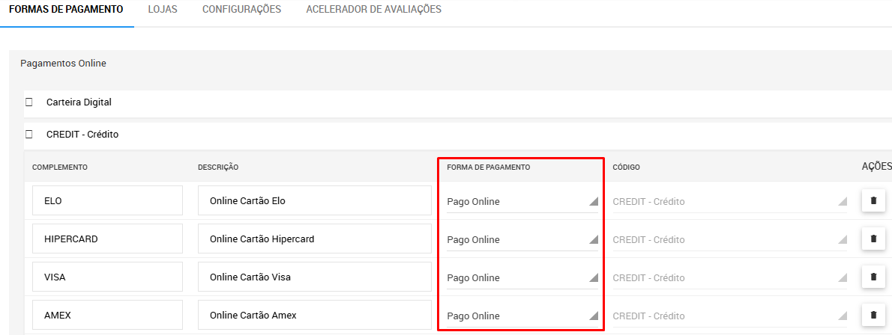Click the FORMA DE PAGAMENTO column header
The image size is (892, 335).
point(489,167)
